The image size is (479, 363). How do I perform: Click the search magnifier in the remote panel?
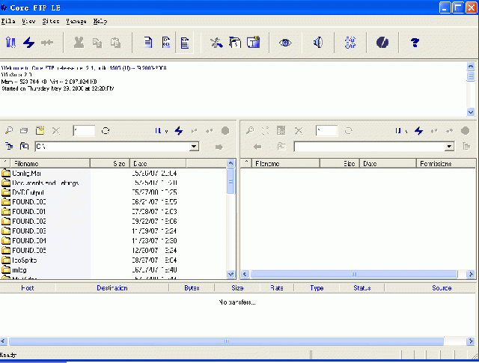click(x=250, y=131)
